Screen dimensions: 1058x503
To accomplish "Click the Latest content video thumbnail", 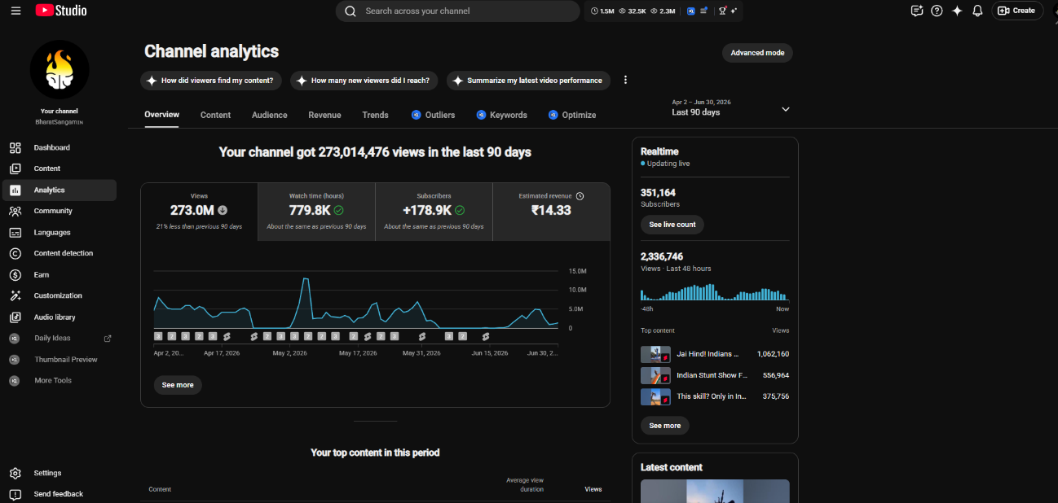I will pyautogui.click(x=715, y=491).
